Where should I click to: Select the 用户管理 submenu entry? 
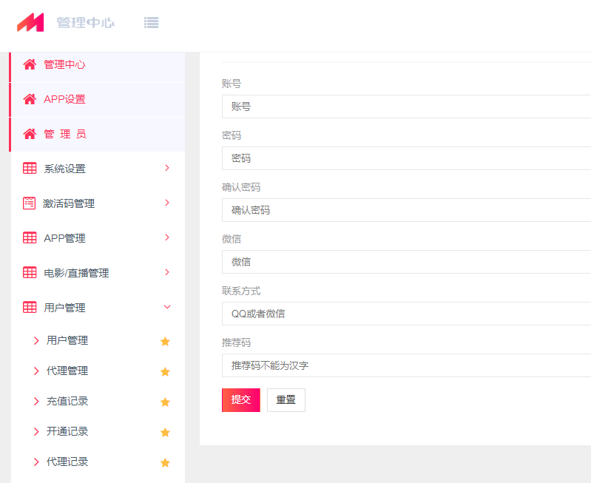pyautogui.click(x=67, y=340)
